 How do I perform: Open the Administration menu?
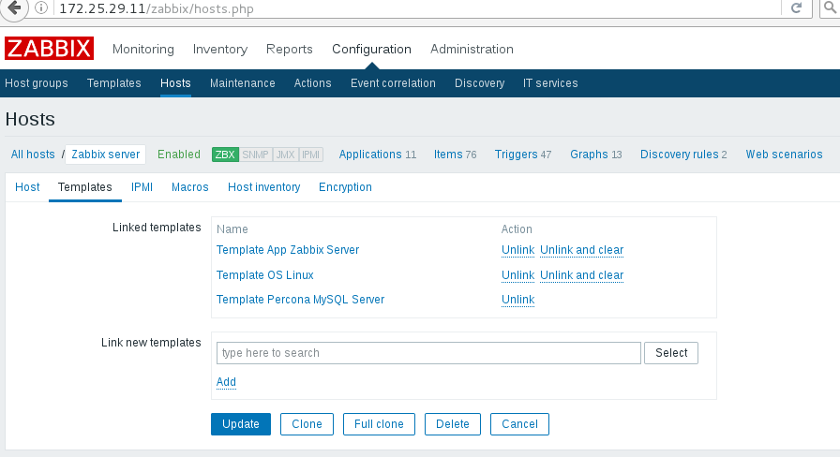[x=472, y=50]
